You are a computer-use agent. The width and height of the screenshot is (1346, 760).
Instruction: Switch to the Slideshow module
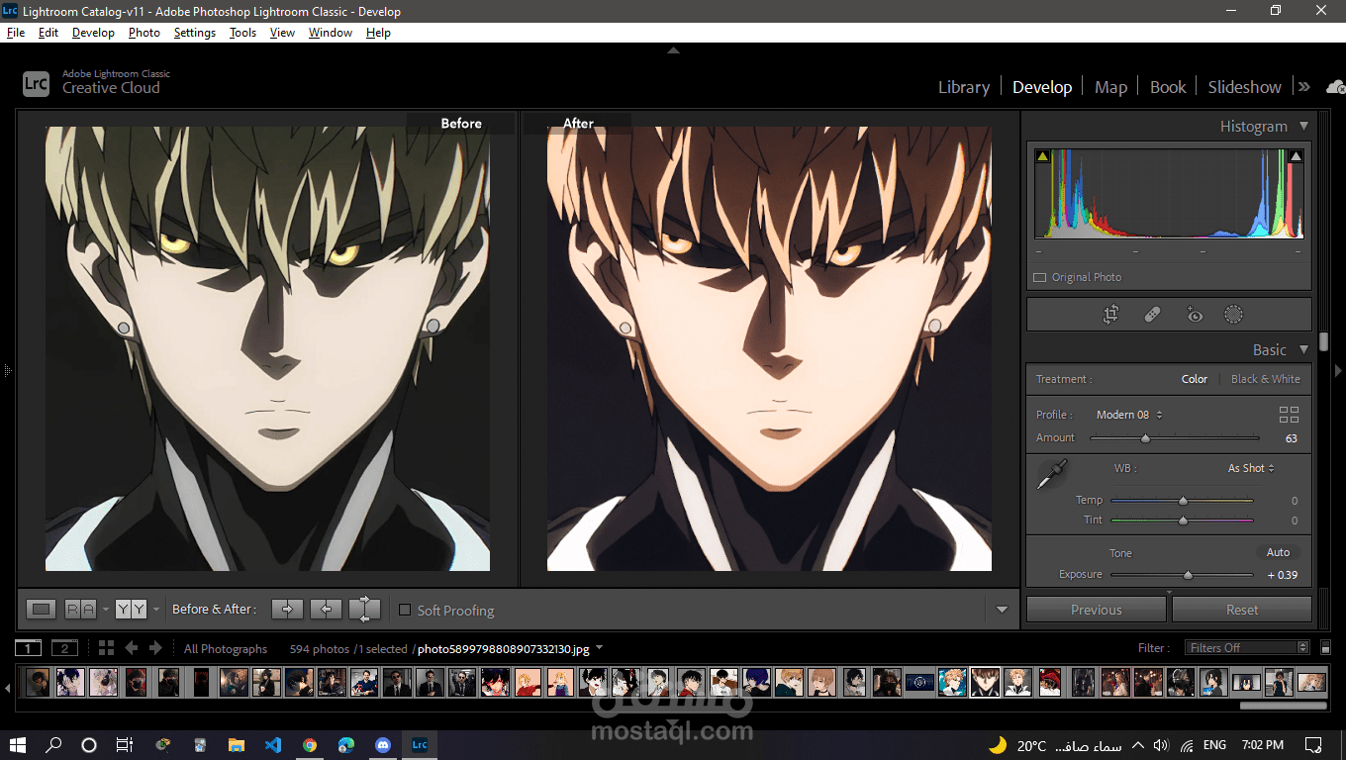tap(1244, 87)
